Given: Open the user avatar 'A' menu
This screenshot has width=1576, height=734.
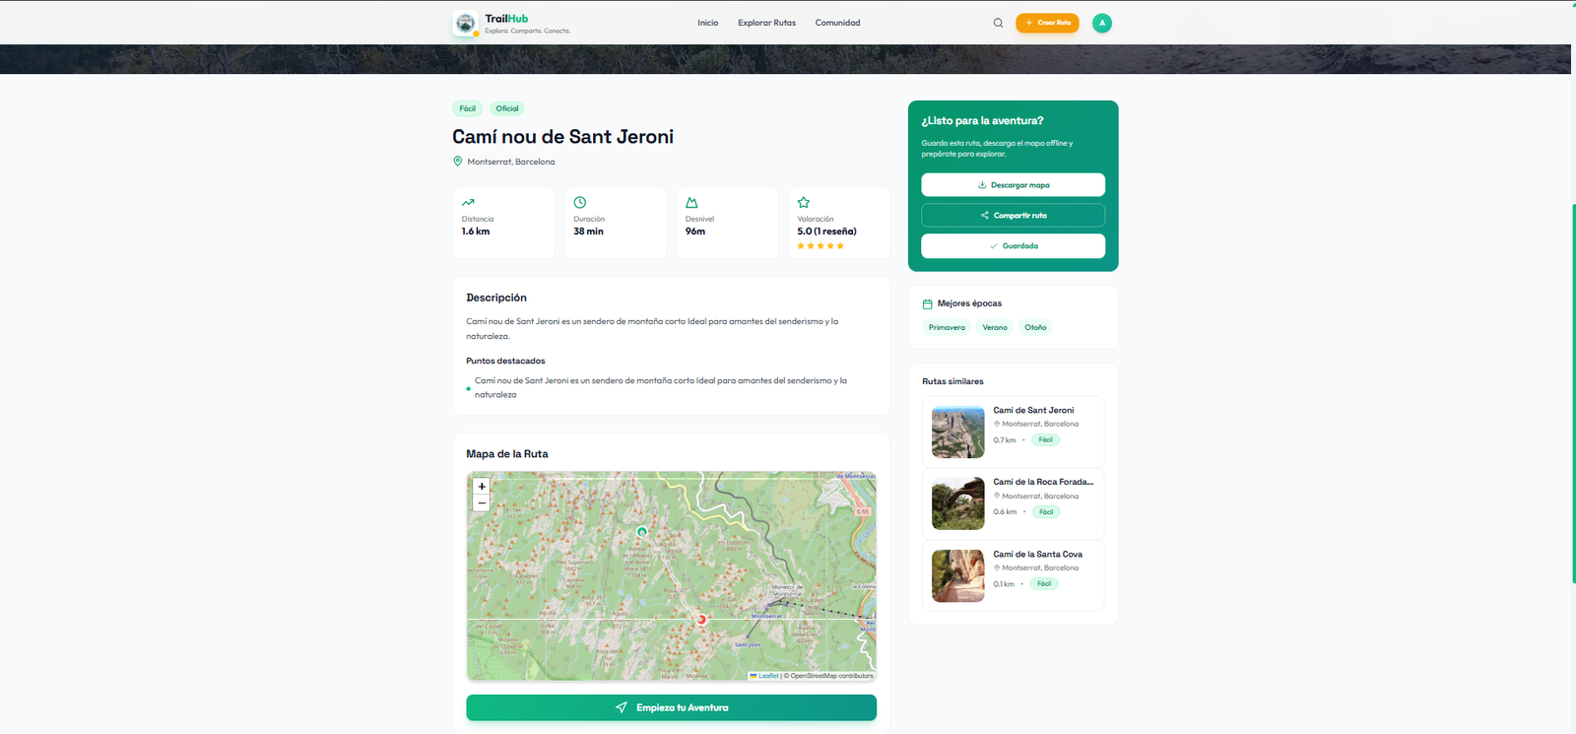Looking at the screenshot, I should [1102, 23].
